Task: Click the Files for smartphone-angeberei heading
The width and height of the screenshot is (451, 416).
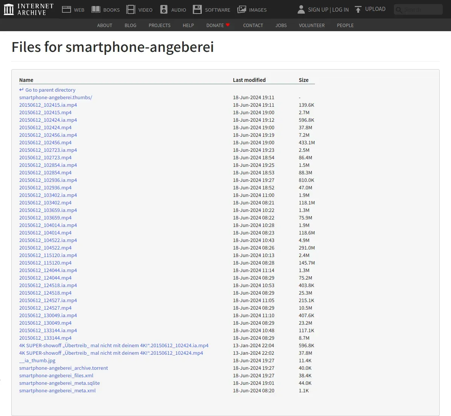Action: point(113,47)
